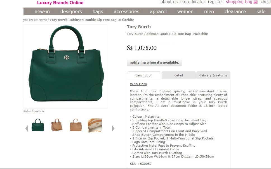Go to Home via breadcrumb
This screenshot has height=169, width=271.
pos(43,20)
